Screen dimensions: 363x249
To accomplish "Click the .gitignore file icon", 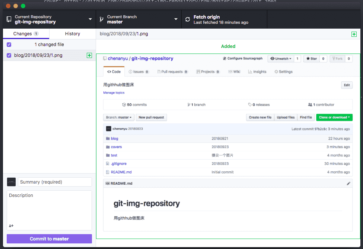I will (108, 164).
